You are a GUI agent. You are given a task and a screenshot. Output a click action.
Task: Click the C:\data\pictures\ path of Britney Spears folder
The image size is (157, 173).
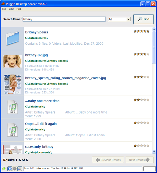36,38
